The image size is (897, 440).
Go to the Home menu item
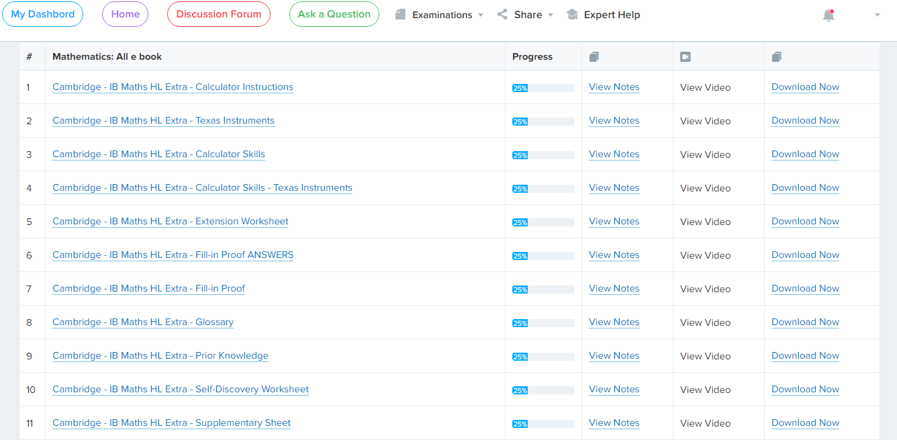click(x=125, y=13)
